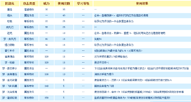Select the 梦·咬碎 skill name
The image size is (191, 102).
click(10, 63)
